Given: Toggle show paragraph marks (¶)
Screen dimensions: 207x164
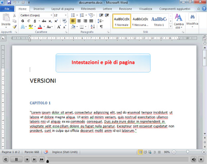Looking at the screenshot, I should point(101,27).
